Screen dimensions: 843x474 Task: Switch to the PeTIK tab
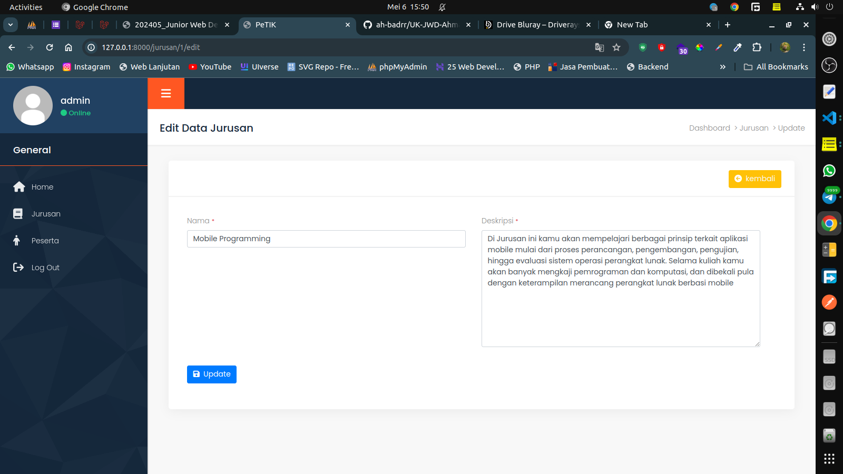(x=298, y=25)
